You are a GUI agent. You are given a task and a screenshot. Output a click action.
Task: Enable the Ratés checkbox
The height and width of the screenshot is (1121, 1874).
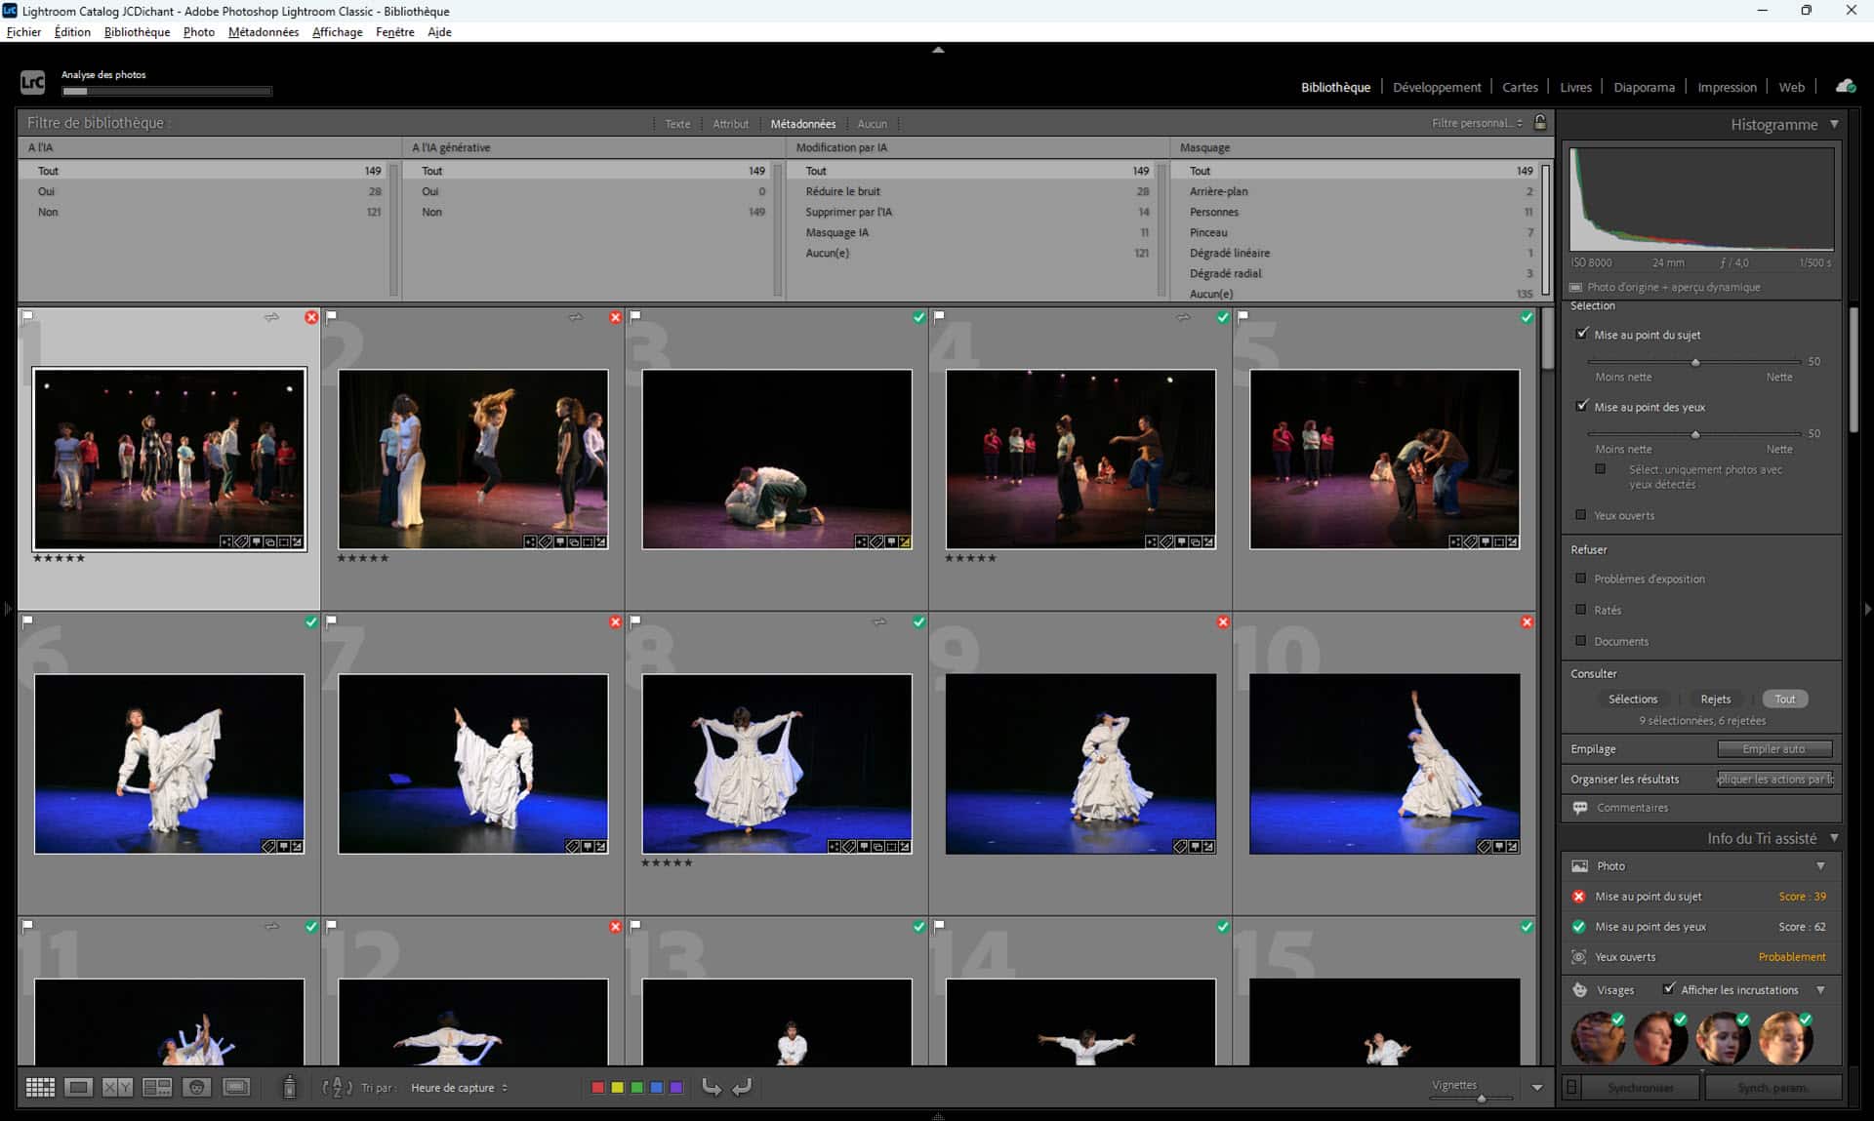click(1581, 610)
